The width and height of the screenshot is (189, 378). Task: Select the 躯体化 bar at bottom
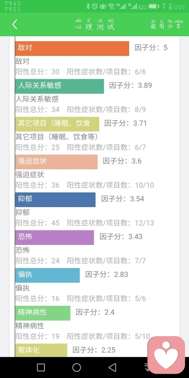tap(41, 350)
